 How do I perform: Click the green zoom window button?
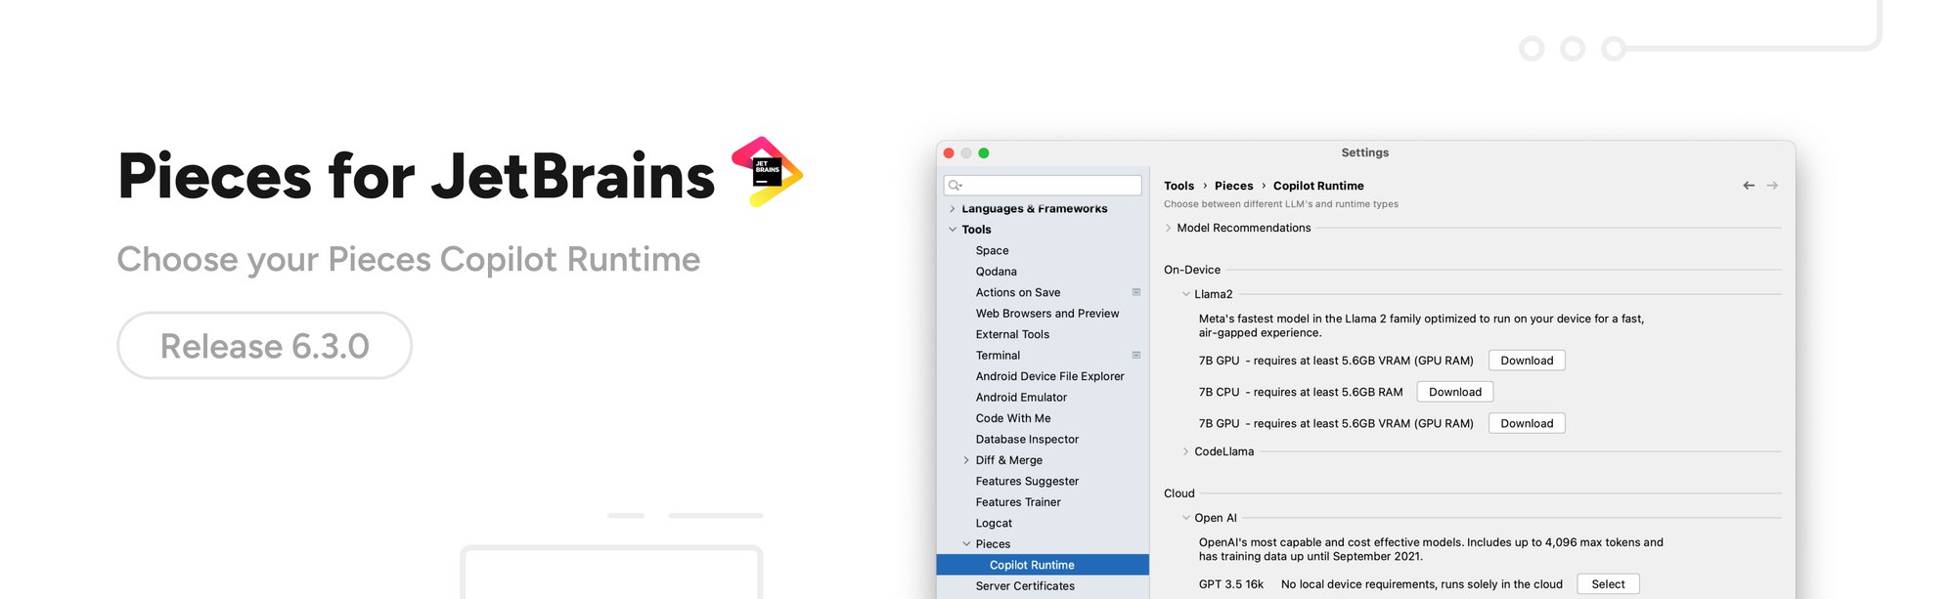(x=984, y=153)
